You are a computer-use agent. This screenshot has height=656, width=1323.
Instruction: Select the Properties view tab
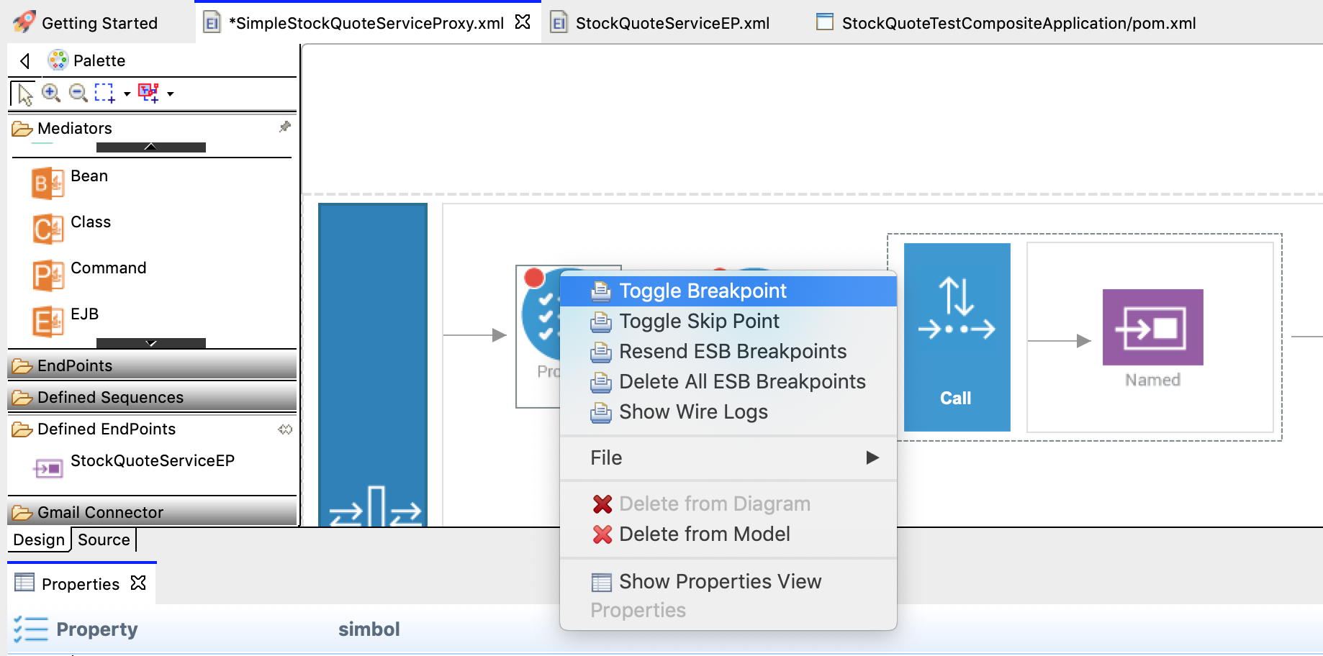(81, 583)
